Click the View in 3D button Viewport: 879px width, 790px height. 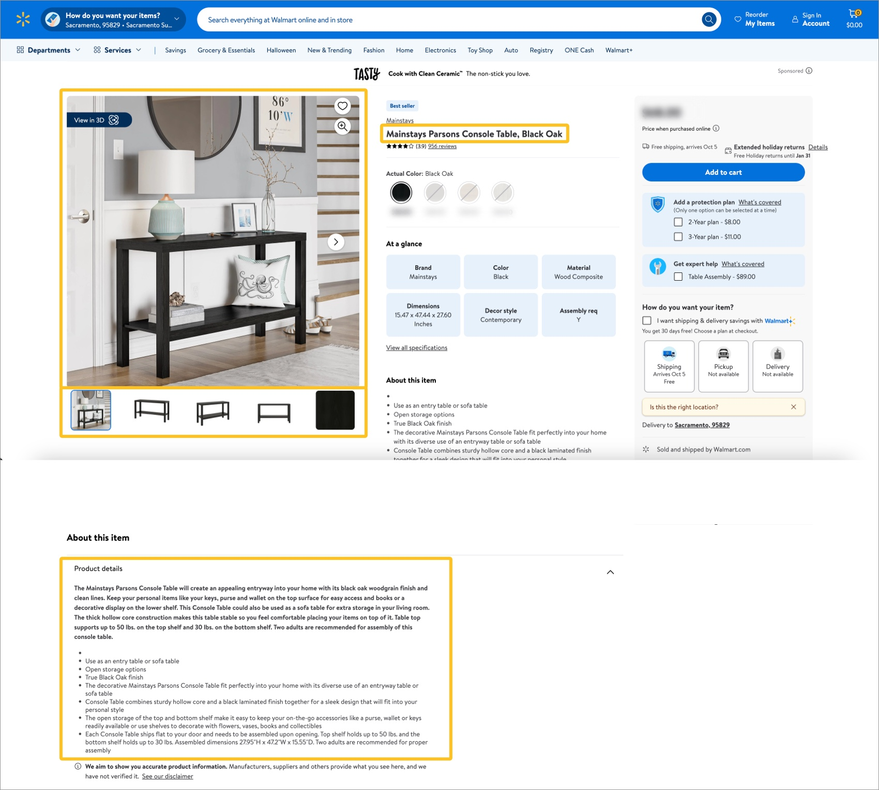[99, 120]
